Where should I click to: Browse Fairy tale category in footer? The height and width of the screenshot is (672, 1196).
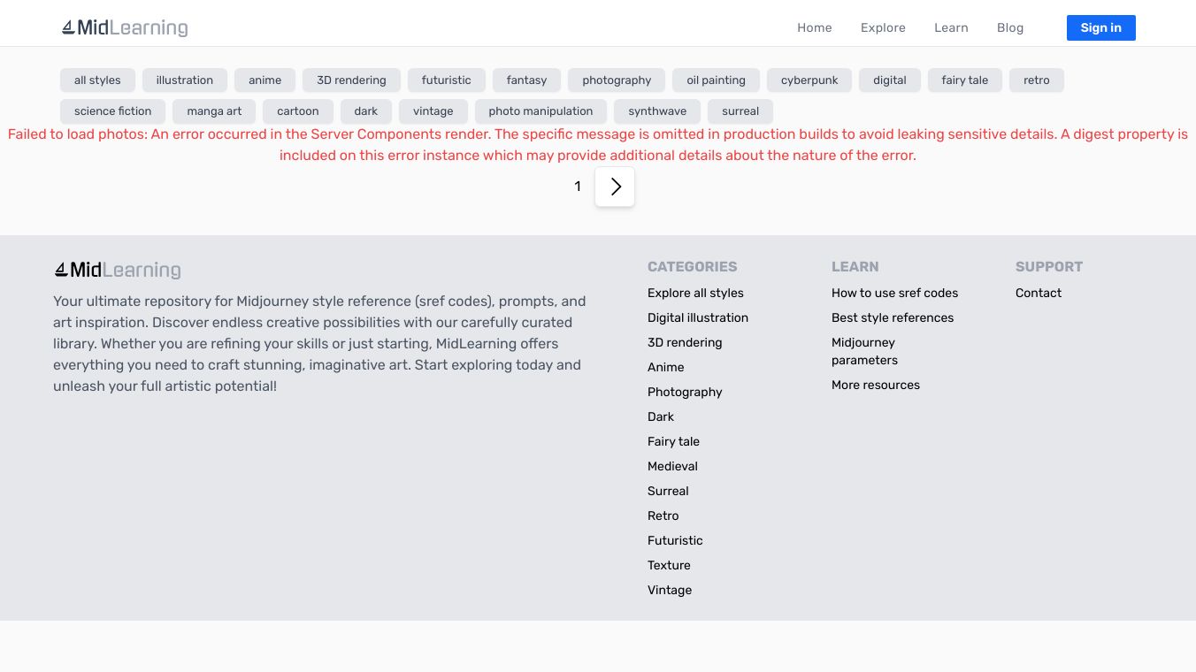point(673,441)
